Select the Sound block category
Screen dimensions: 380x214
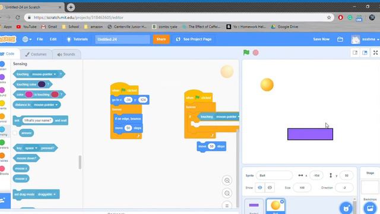pyautogui.click(x=2, y=92)
